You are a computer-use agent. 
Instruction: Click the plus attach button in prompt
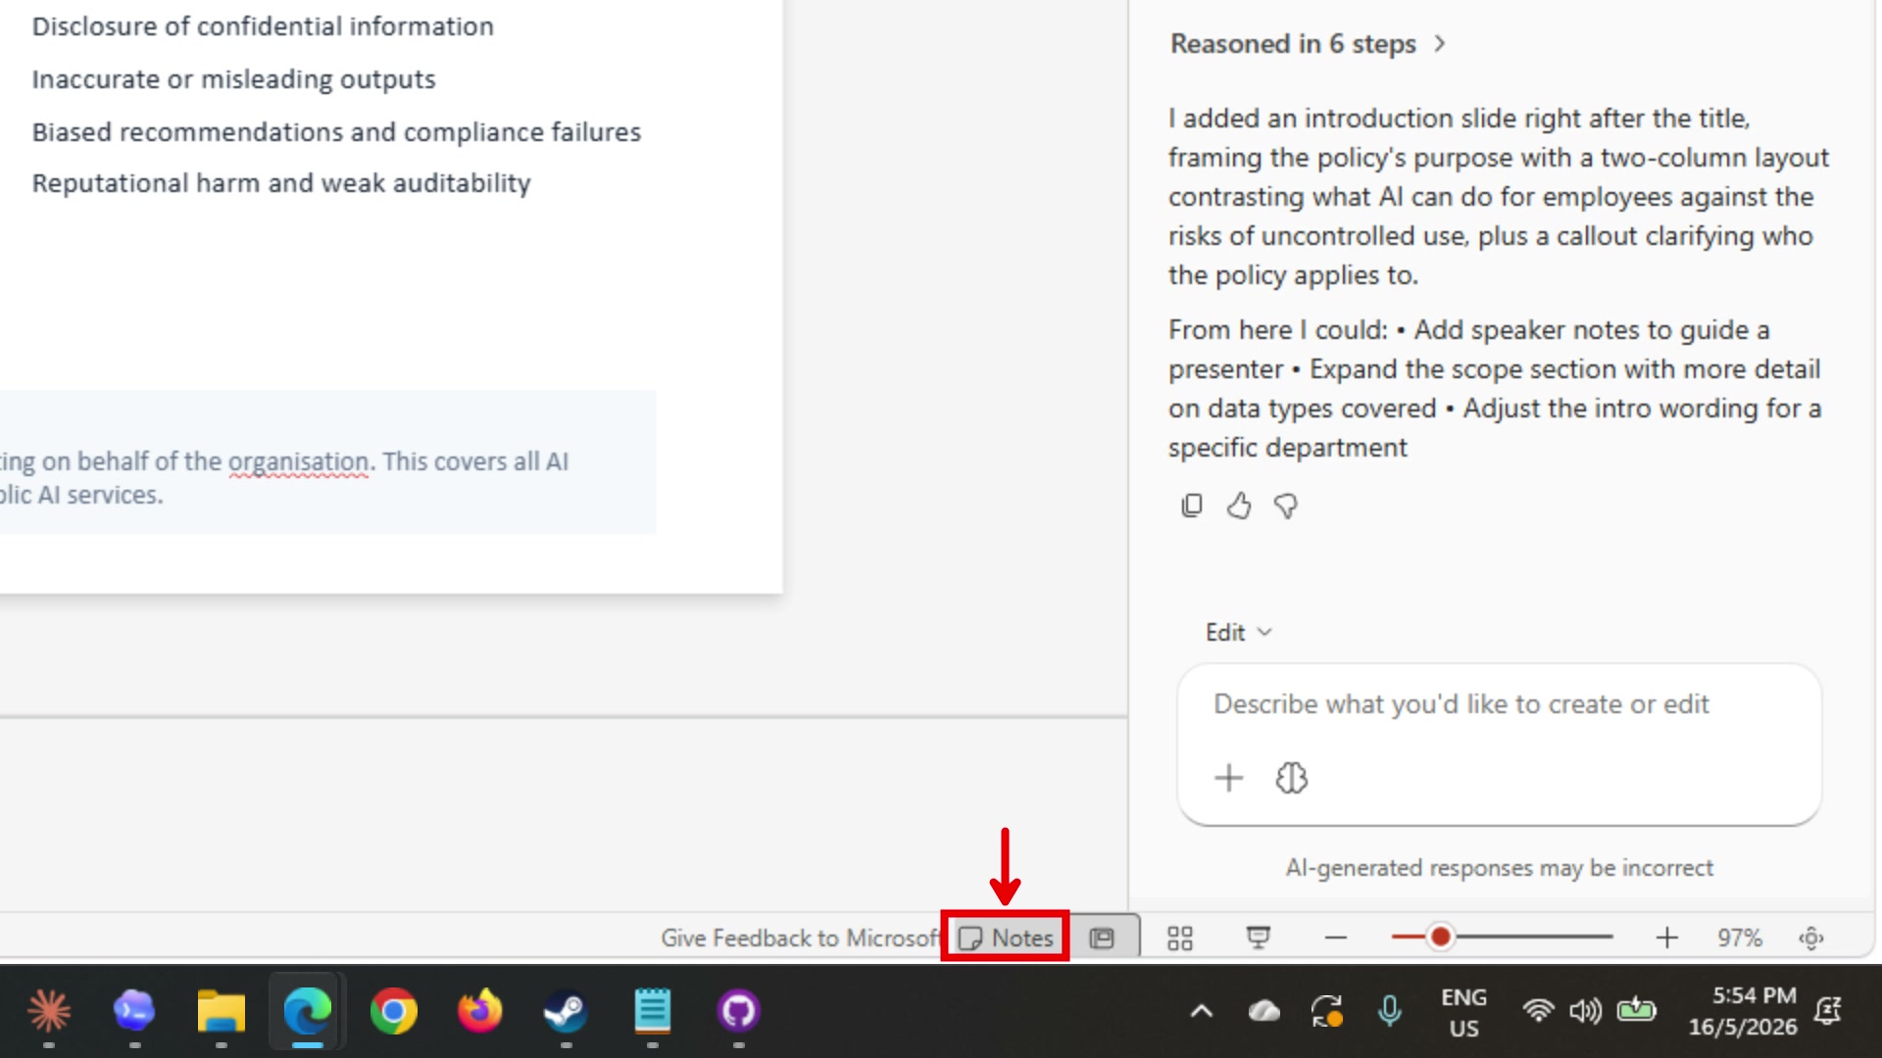(1229, 778)
